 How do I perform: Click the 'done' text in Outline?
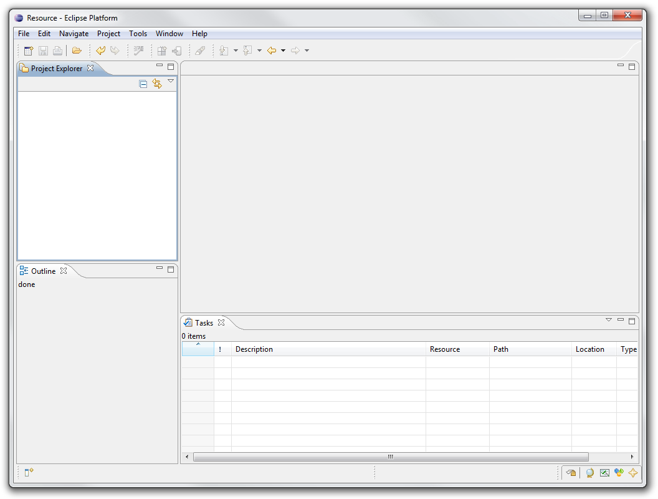tap(26, 285)
